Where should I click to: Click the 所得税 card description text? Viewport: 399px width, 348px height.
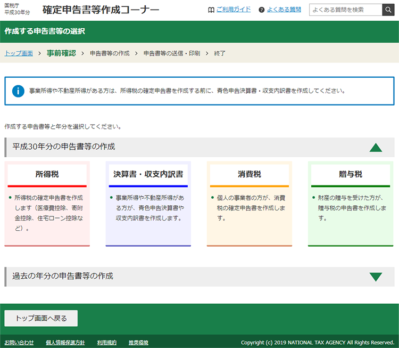pos(48,213)
